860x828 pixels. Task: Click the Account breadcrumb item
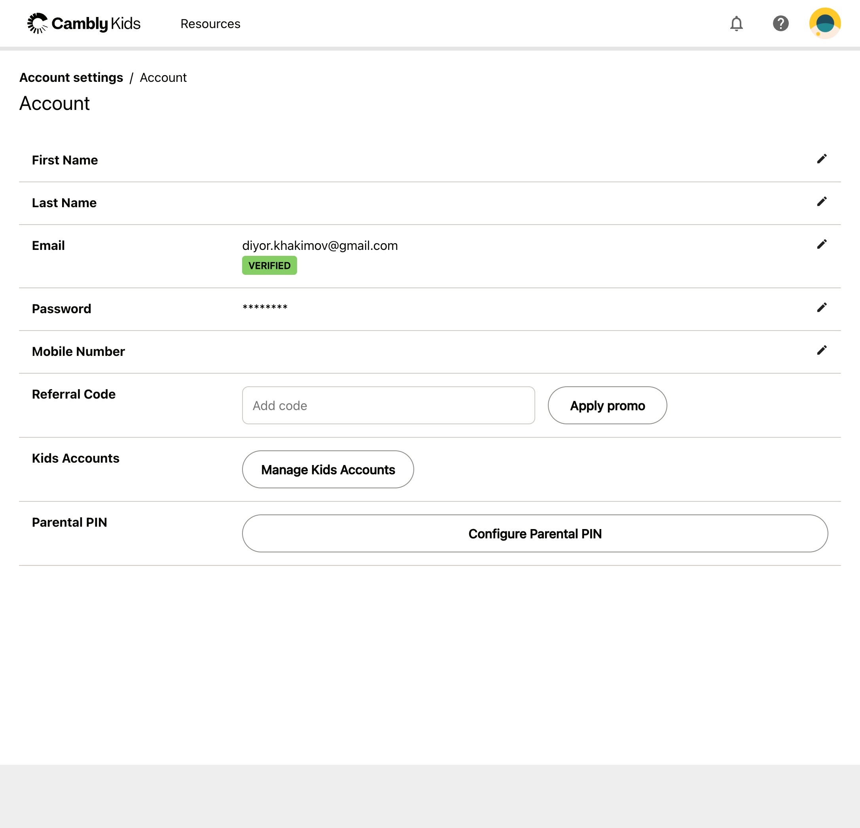(163, 78)
